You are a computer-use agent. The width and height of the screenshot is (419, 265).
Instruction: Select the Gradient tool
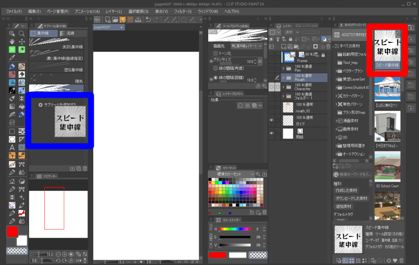coord(12,107)
